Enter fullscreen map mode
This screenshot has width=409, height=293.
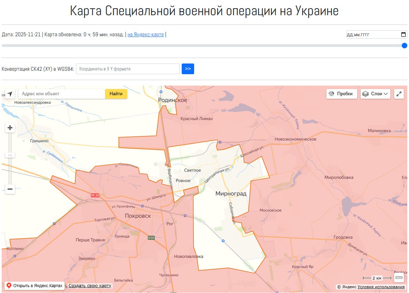399,94
